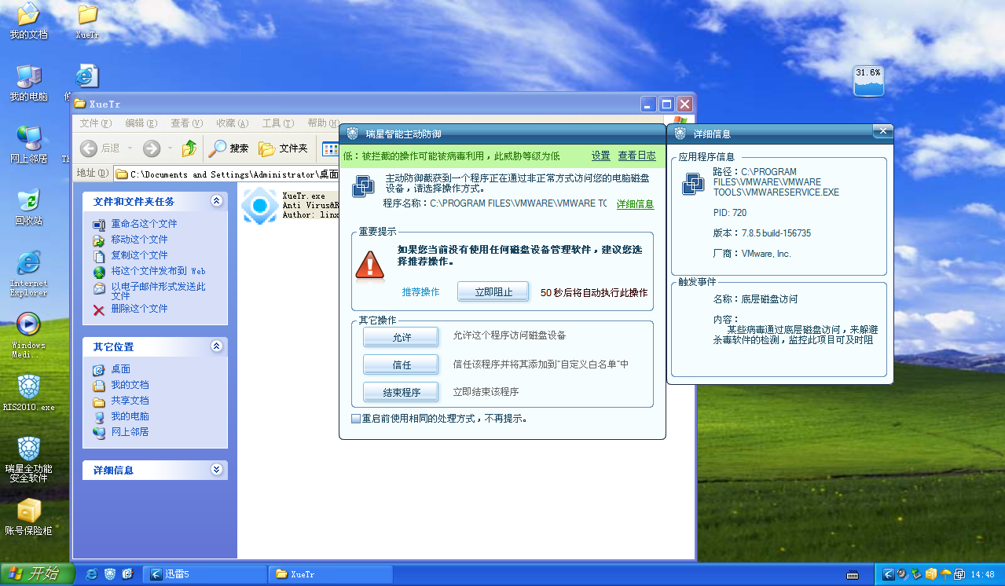This screenshot has width=1005, height=586.
Task: Go to 我的电脑 in 其它位置 panel
Action: (x=130, y=416)
